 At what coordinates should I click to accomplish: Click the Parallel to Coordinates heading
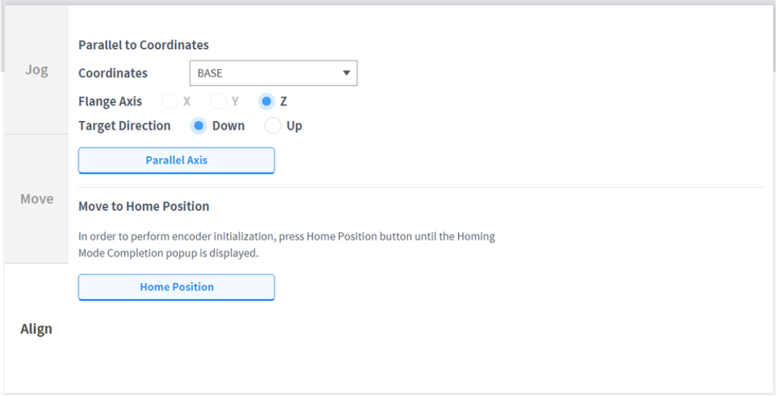point(143,45)
